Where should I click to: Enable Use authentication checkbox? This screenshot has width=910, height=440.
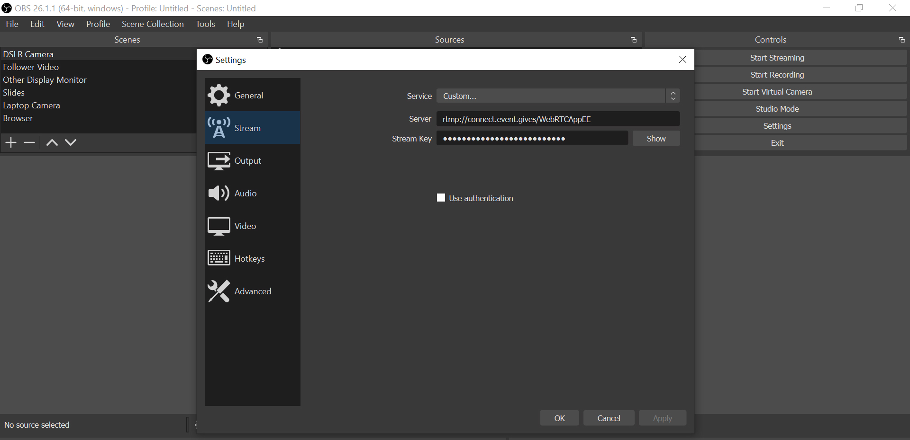(441, 198)
